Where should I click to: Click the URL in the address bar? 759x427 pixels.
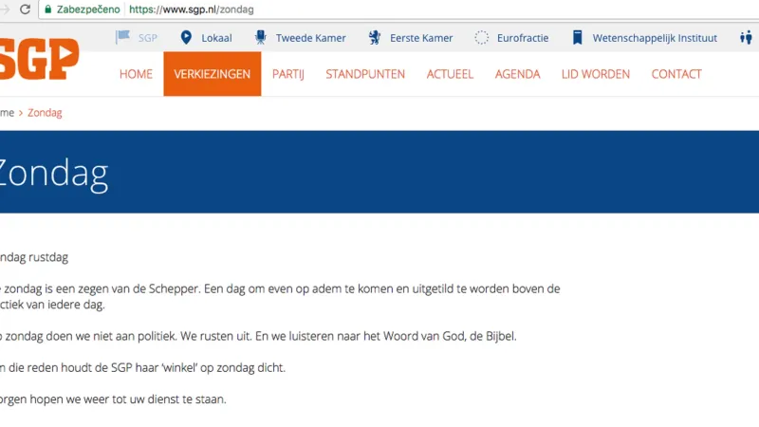(x=192, y=9)
